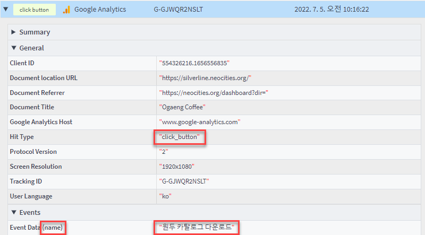Click the Google Analytics Host label
The height and width of the screenshot is (235, 425).
coord(41,122)
